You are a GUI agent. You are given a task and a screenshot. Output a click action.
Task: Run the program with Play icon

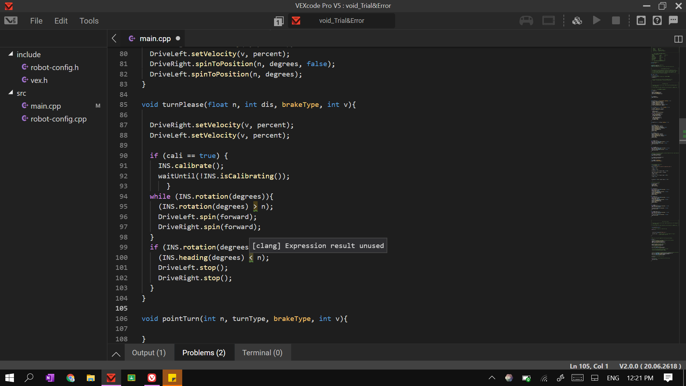[596, 20]
